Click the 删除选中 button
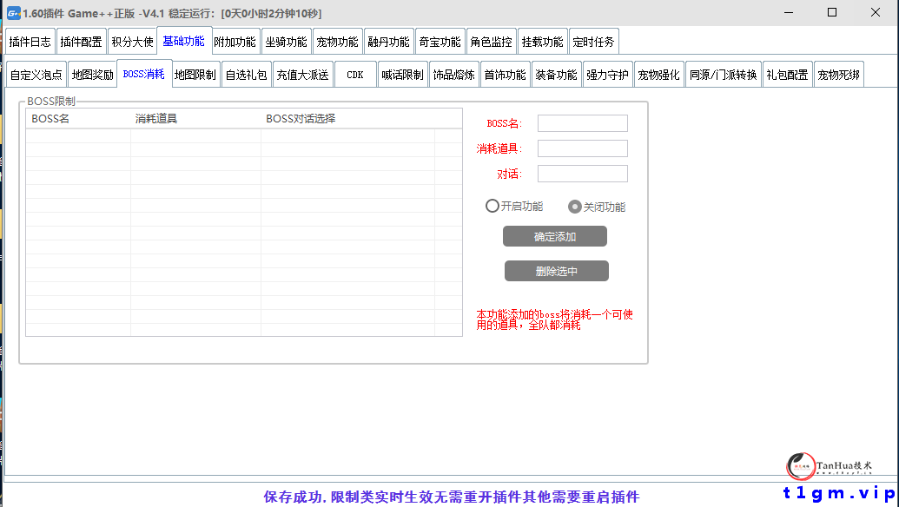Screen dimensions: 899x507 [555, 270]
